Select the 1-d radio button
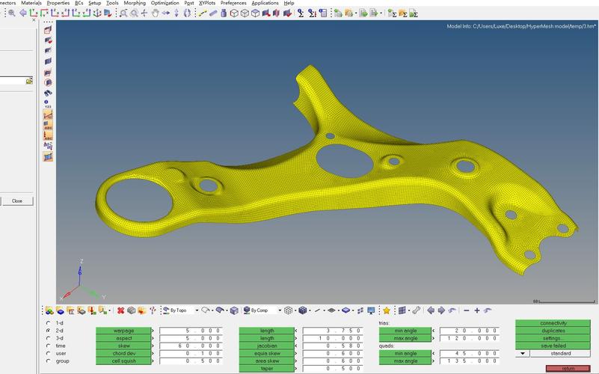 49,323
